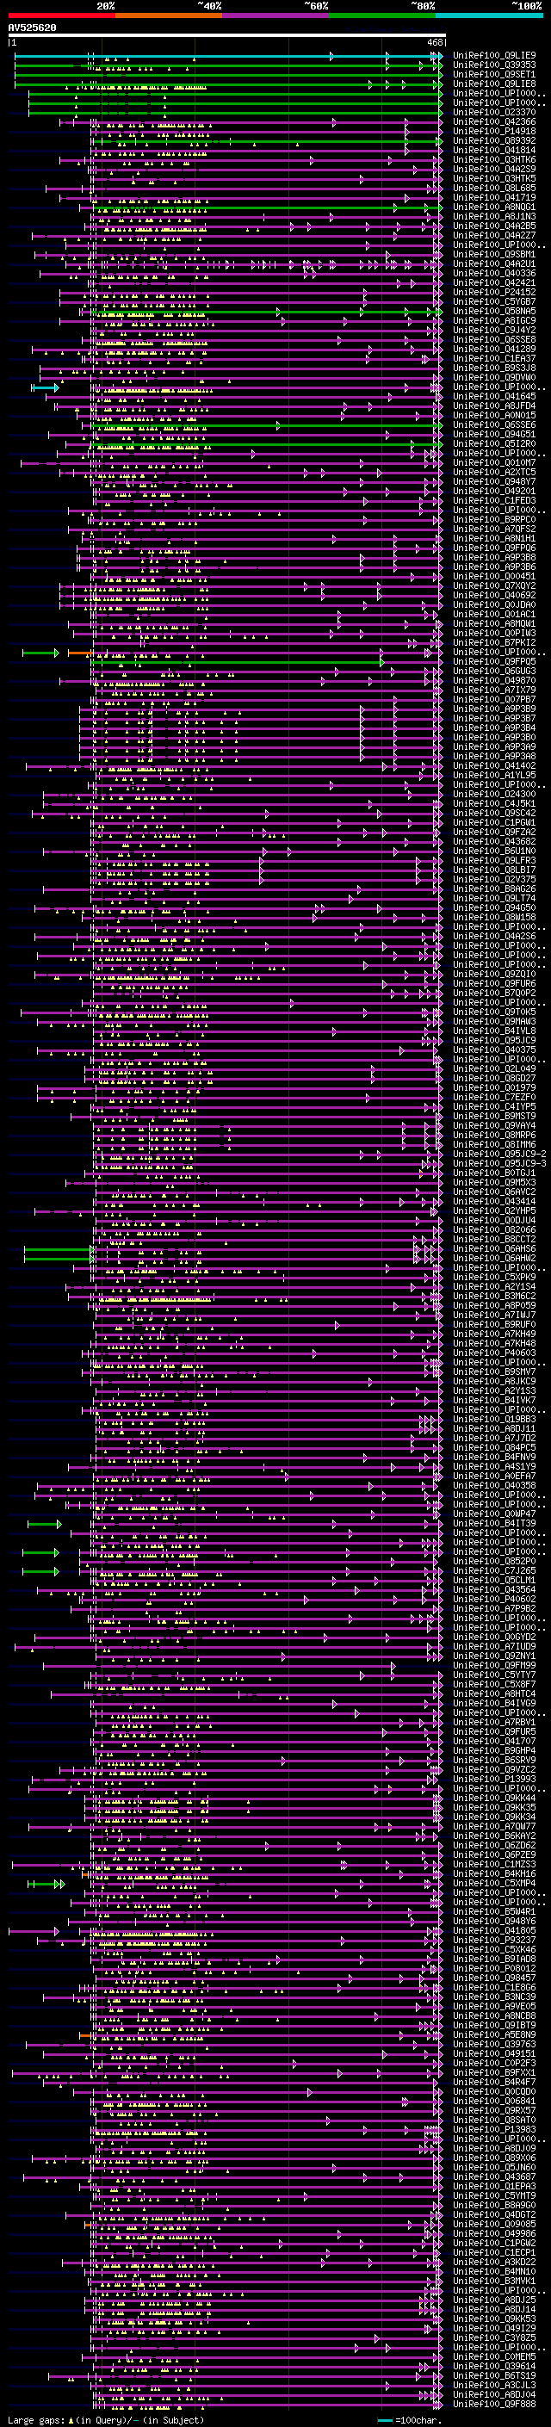Select hit UniRef100_O23370
The height and width of the screenshot is (2427, 551).
(494, 112)
